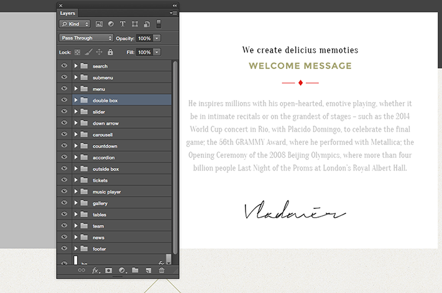Click the bottom layer's white thumbnail
This screenshot has width=442, height=293.
(76, 260)
